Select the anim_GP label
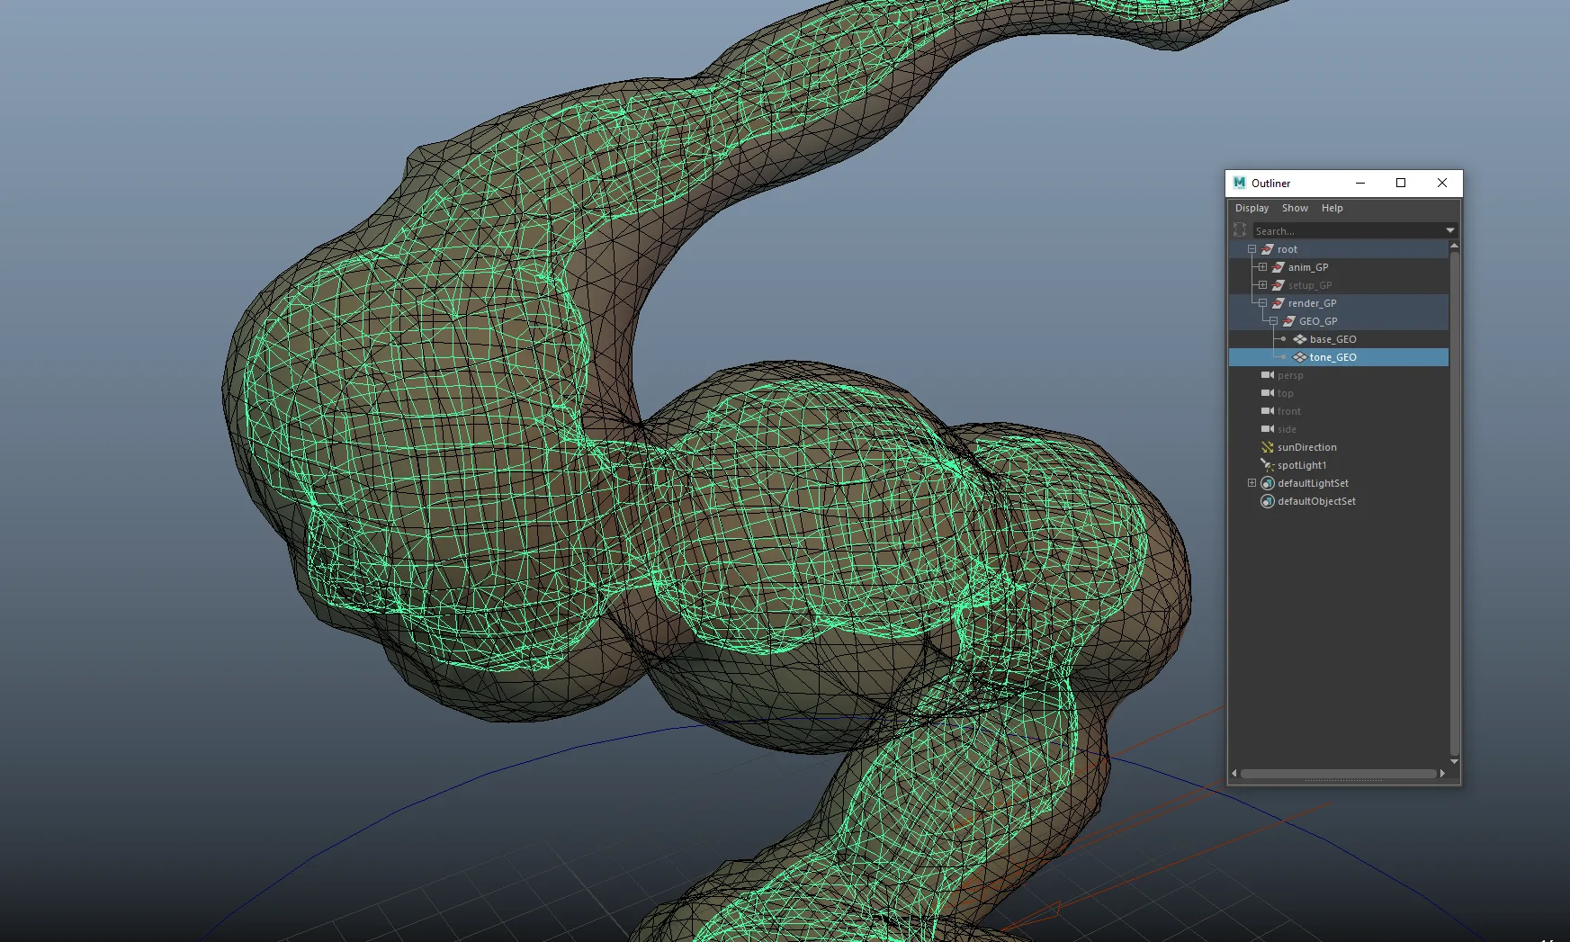 1308,267
